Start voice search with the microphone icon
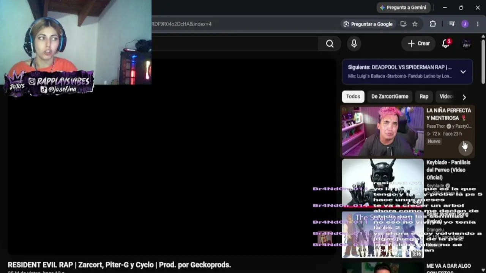486x273 pixels. pyautogui.click(x=354, y=44)
